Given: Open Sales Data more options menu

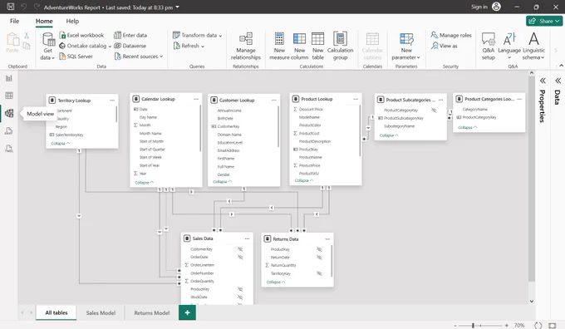Looking at the screenshot, I should [247, 238].
